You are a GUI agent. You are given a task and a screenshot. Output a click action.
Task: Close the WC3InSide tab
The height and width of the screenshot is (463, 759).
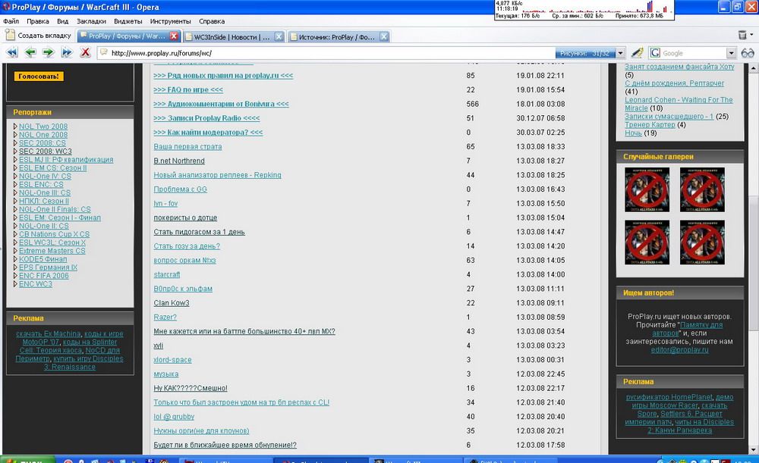click(x=279, y=36)
